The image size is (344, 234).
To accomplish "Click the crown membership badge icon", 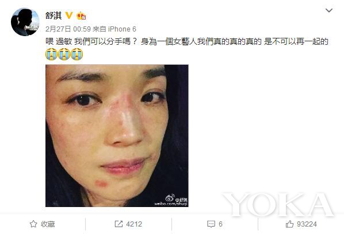I will (x=81, y=15).
